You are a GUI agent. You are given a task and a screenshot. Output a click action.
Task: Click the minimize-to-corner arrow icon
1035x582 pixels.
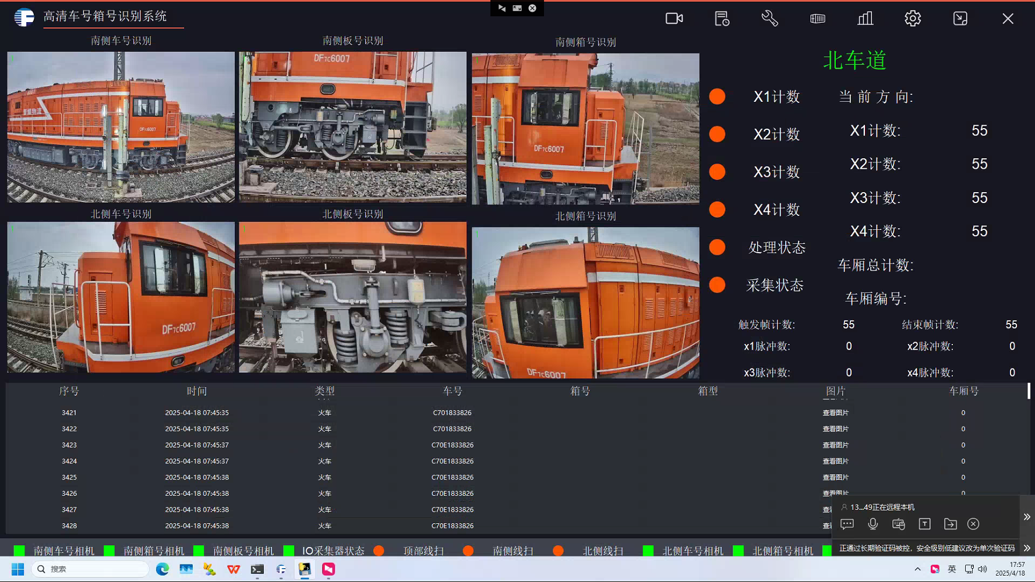point(960,19)
